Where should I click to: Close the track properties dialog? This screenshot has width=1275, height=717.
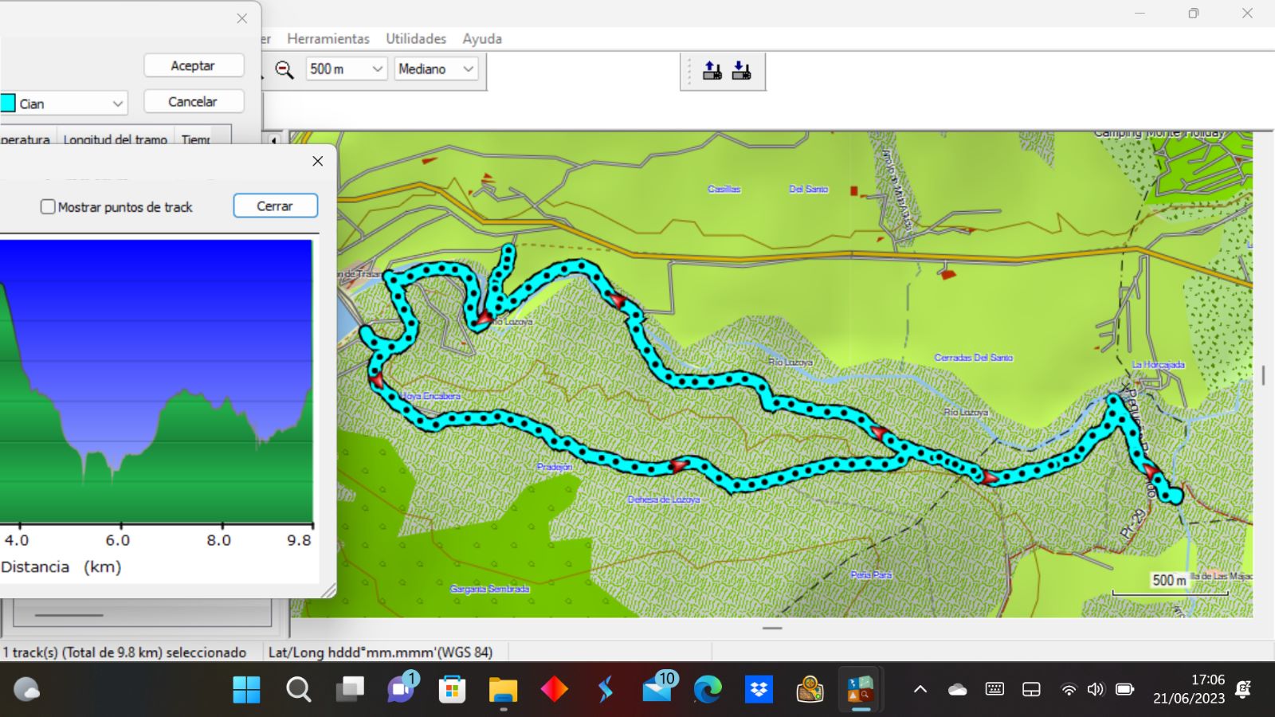pos(242,18)
